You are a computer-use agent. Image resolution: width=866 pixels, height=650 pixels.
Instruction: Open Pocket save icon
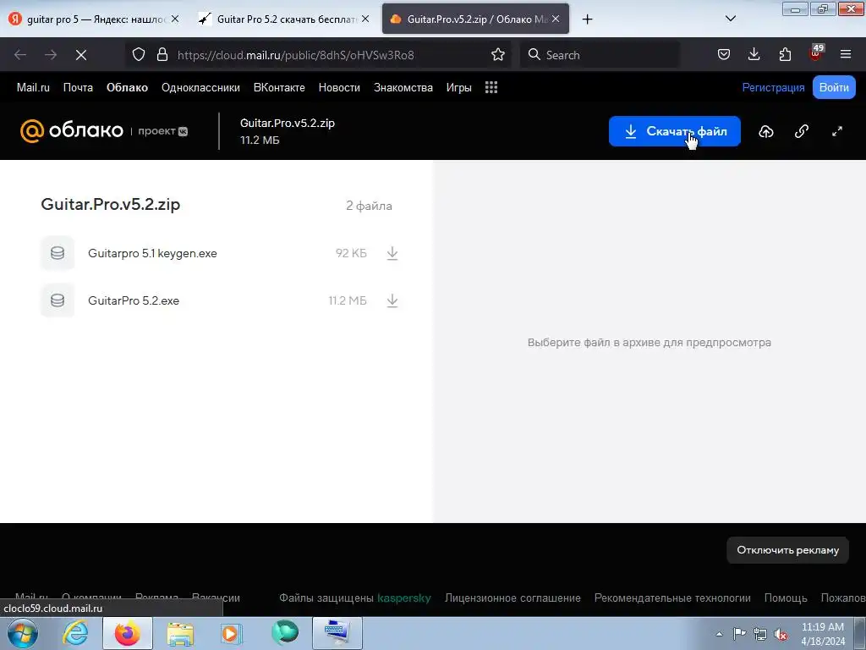pos(724,54)
